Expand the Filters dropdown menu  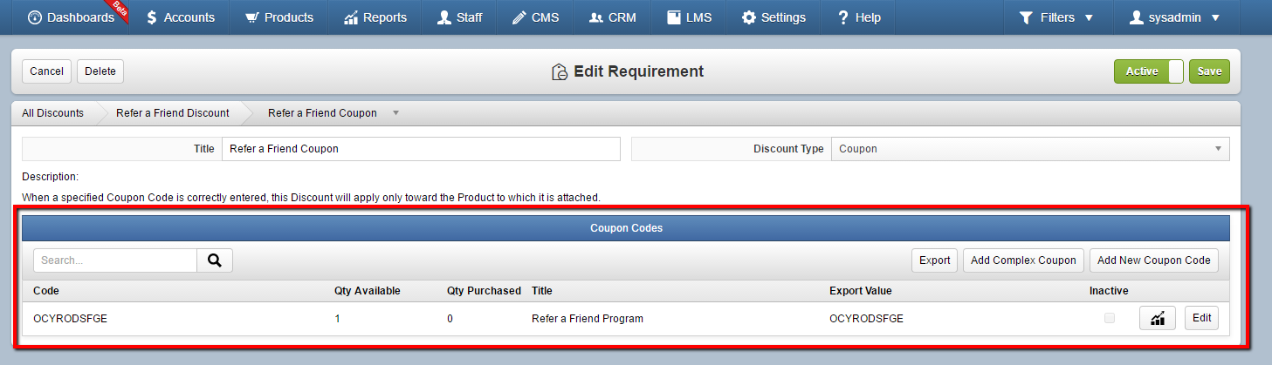[x=1056, y=17]
